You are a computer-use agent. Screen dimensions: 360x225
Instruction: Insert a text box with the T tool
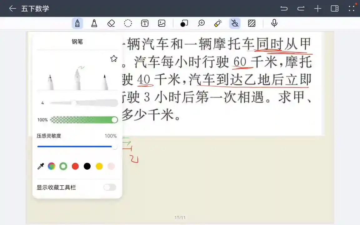(145, 23)
